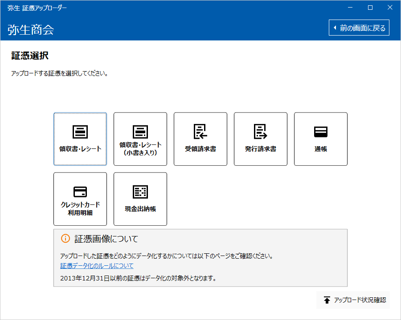
Task: Click the 領収書・レシート tile label
Action: 80,149
